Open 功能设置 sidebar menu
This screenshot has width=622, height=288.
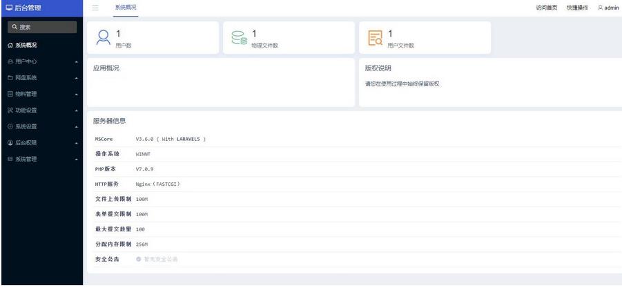[41, 111]
